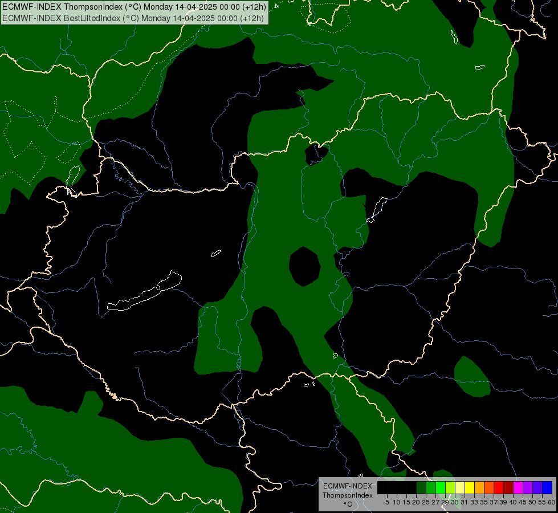Click the legend tick label 50

click(x=532, y=502)
